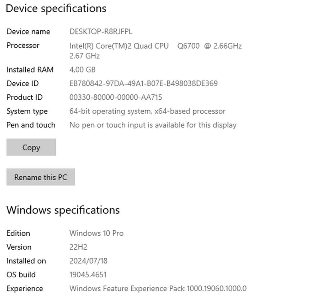
Task: Click the Experience label
Action: coord(24,288)
